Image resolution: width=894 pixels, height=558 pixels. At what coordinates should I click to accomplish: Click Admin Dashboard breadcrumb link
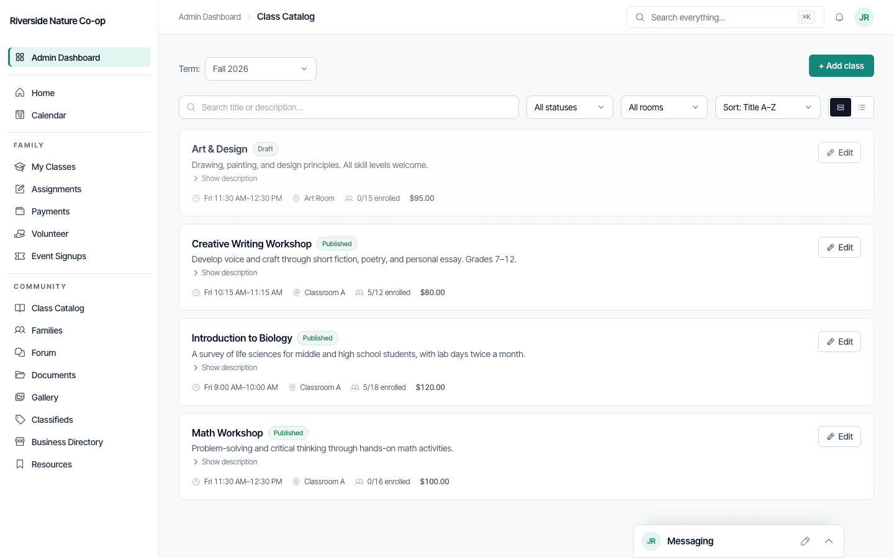[x=210, y=17]
